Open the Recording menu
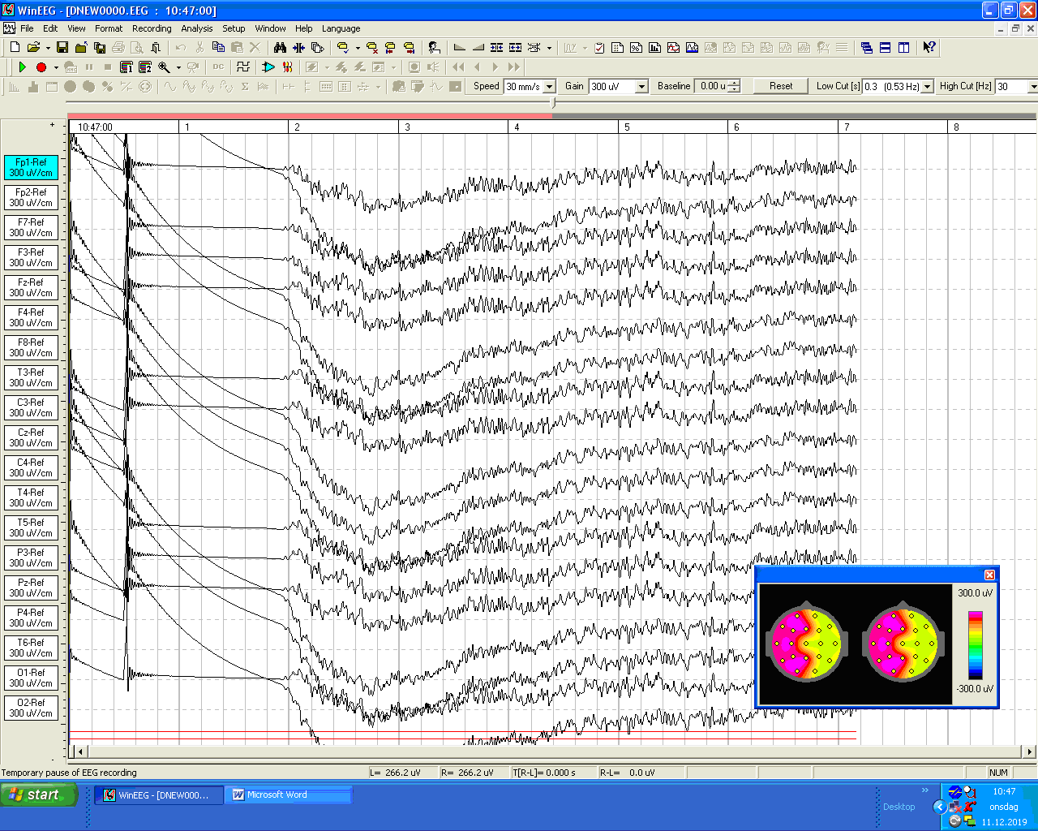Viewport: 1038px width, 831px height. pyautogui.click(x=152, y=28)
